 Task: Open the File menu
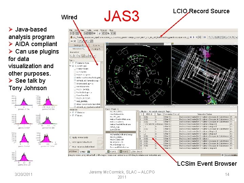coord(71,30)
